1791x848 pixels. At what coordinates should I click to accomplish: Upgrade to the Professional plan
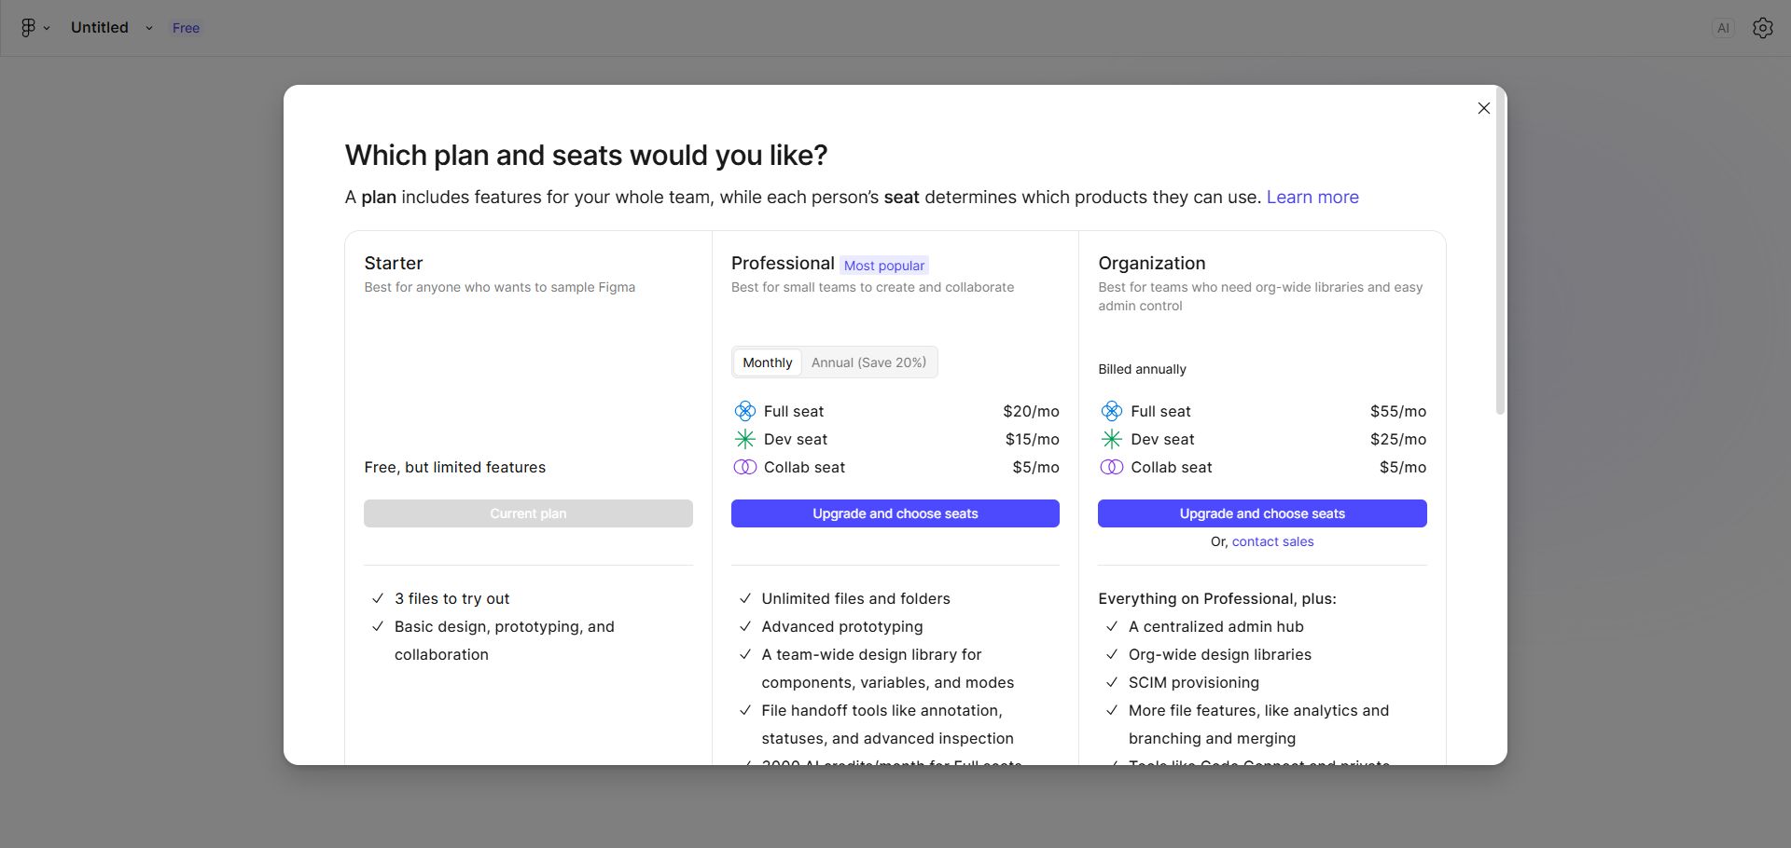tap(895, 513)
